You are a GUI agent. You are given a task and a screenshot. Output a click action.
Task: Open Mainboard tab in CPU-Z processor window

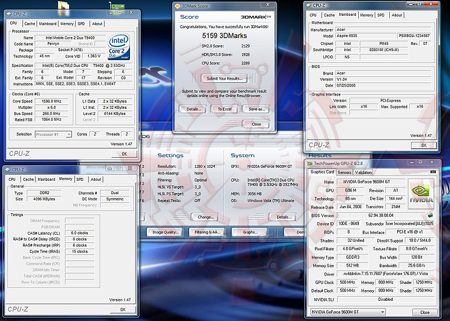48,24
